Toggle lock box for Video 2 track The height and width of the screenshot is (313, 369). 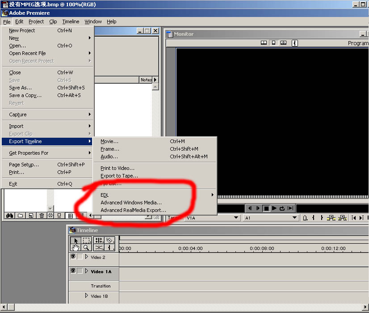pyautogui.click(x=80, y=257)
